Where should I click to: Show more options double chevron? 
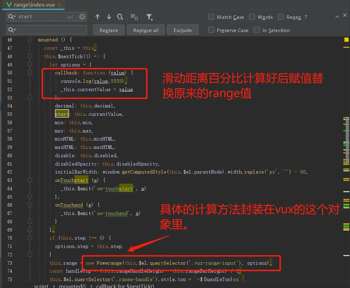(x=337, y=17)
